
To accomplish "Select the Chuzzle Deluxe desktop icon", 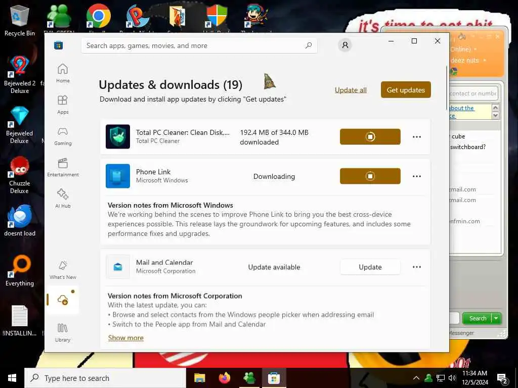I will [20, 175].
